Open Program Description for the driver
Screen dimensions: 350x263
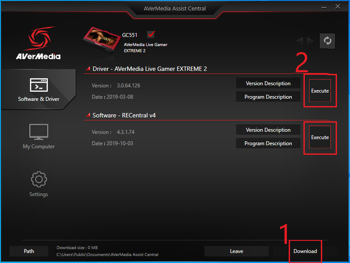[268, 97]
